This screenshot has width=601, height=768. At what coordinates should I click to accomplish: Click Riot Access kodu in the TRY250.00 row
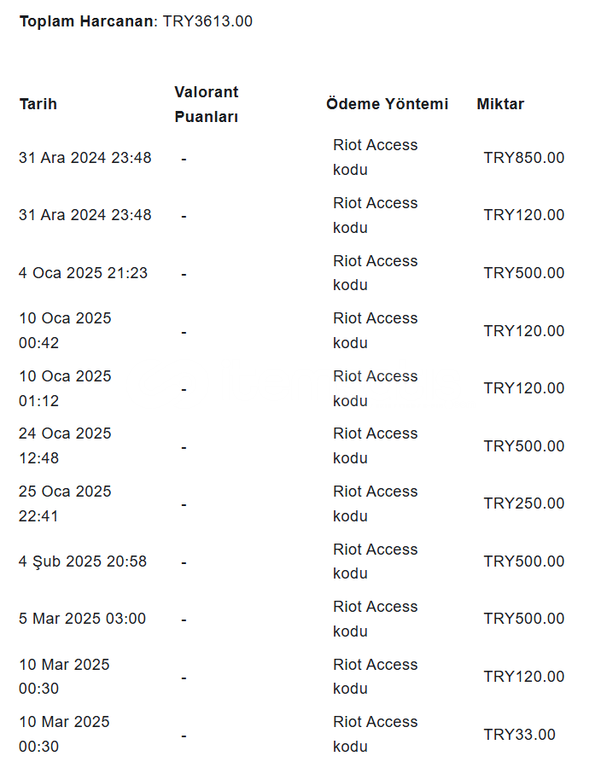click(375, 503)
